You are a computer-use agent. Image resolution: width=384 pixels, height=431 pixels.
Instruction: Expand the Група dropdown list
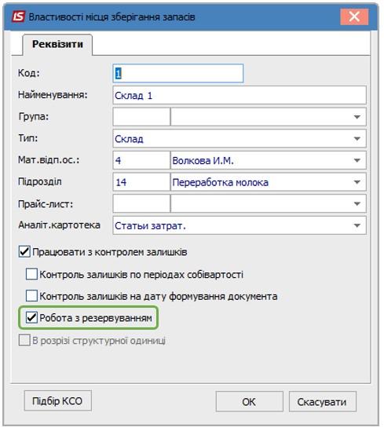[x=357, y=117]
